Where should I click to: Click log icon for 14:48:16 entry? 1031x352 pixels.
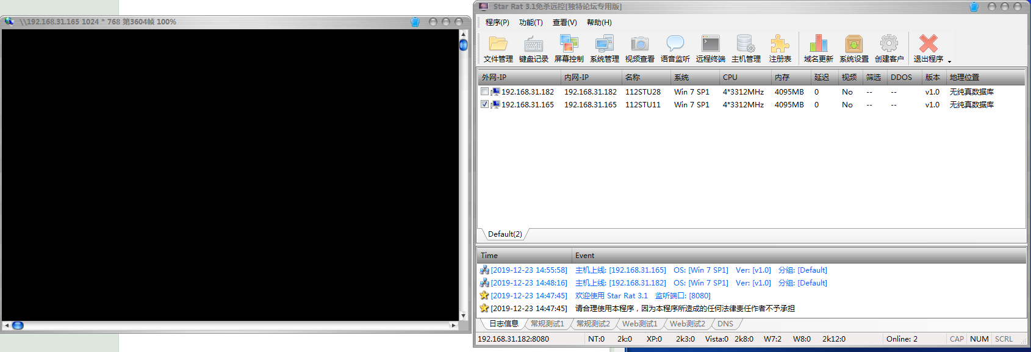pos(484,282)
